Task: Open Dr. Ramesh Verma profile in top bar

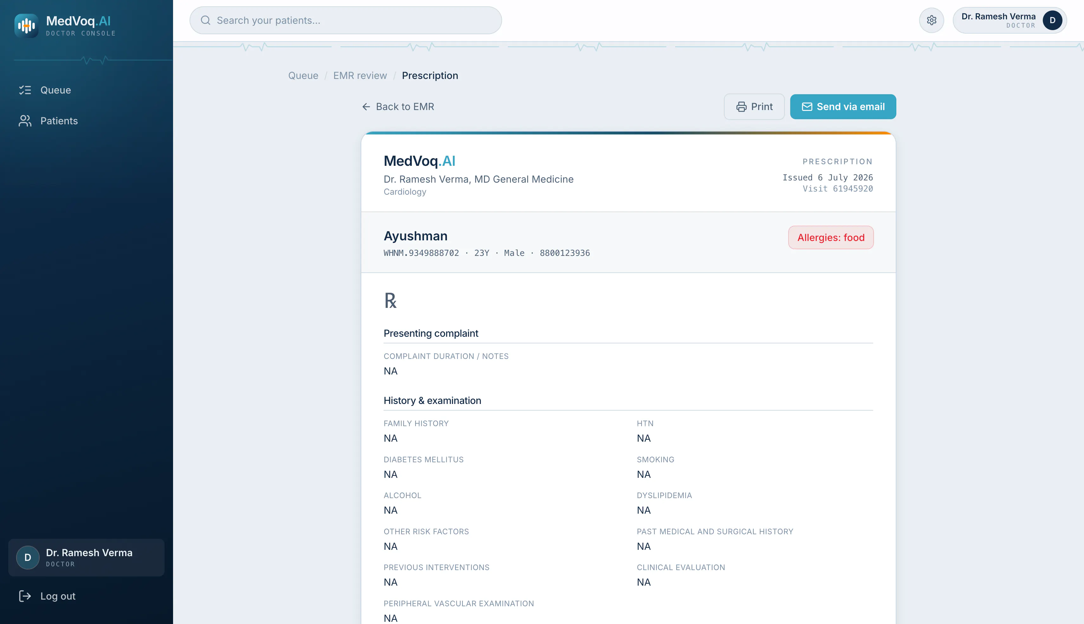Action: [x=1010, y=20]
